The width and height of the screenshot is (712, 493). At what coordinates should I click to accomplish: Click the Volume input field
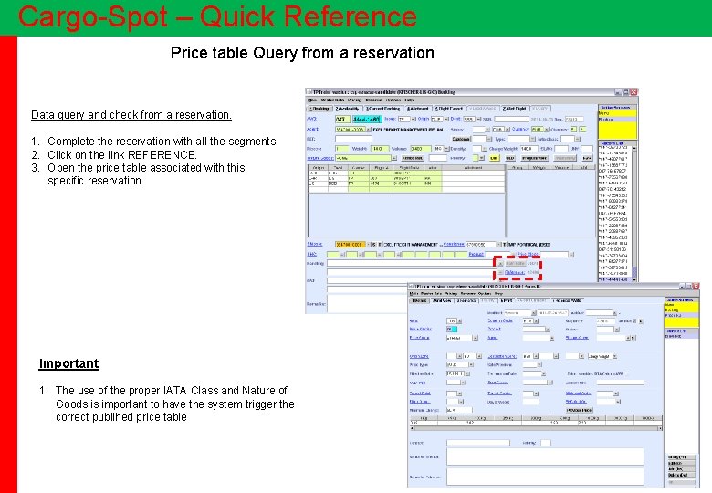click(x=421, y=149)
